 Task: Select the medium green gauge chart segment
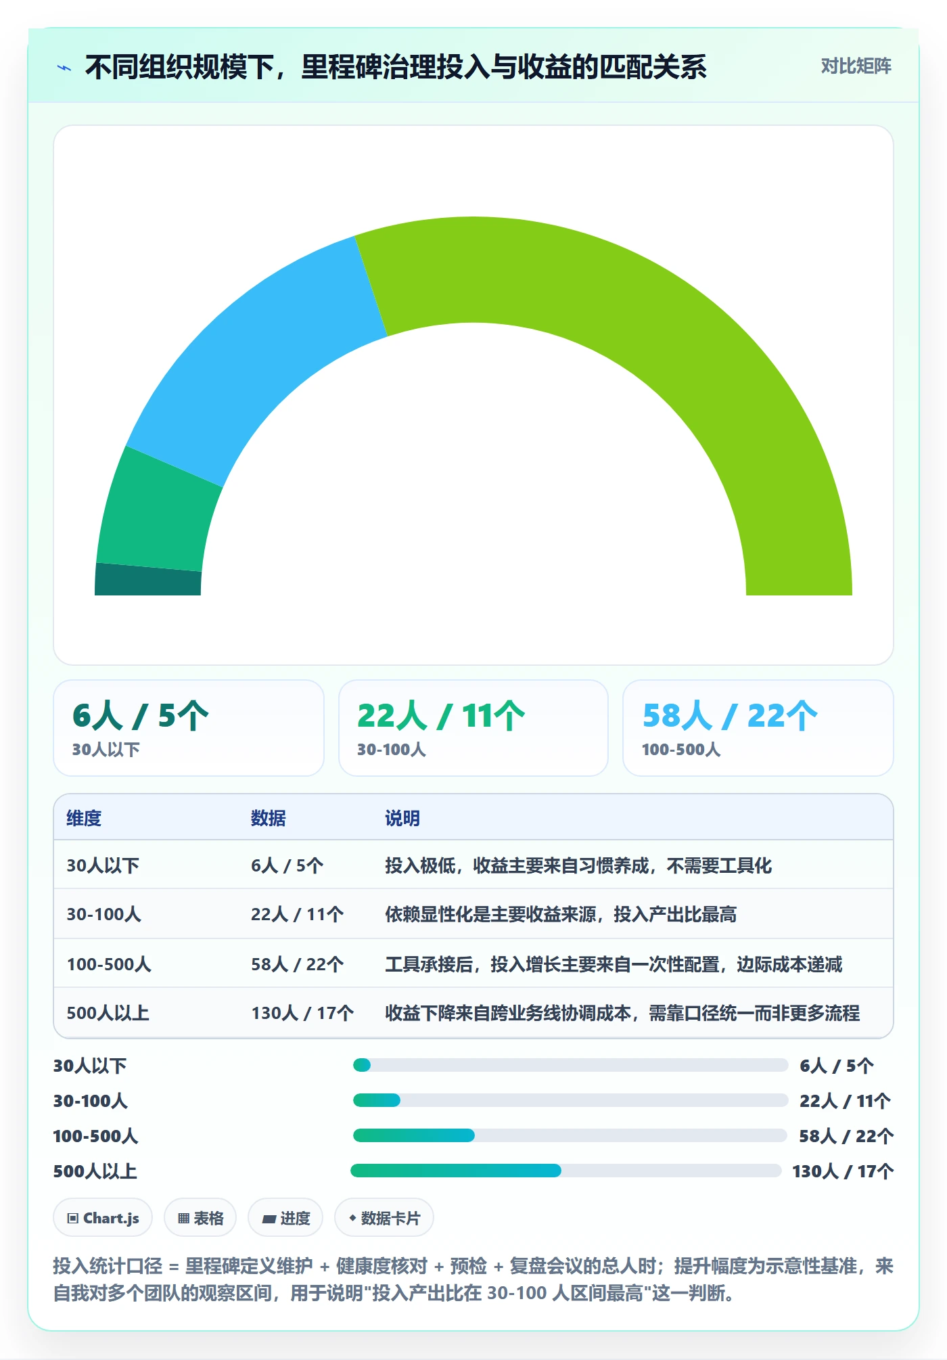click(157, 511)
